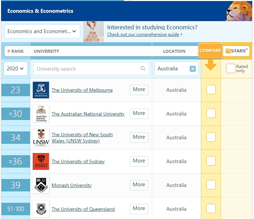Click Australia location in Melbourne row
The width and height of the screenshot is (254, 219).
[x=176, y=90]
